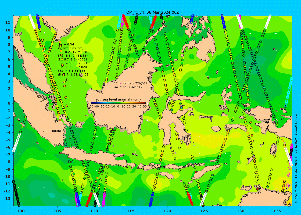This screenshot has height=215, width=301.
Task: Click latitude axis label -4
Action: 8,133
